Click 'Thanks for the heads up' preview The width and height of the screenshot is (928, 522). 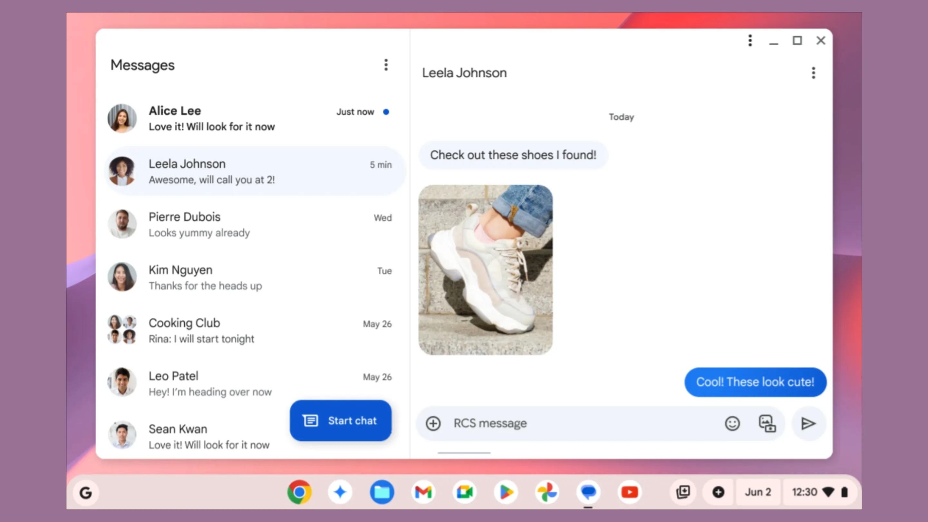pos(205,286)
